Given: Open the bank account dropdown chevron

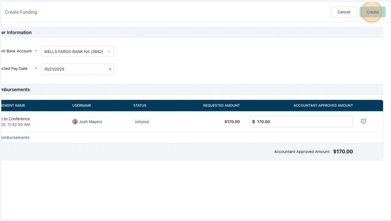Looking at the screenshot, I should point(109,52).
